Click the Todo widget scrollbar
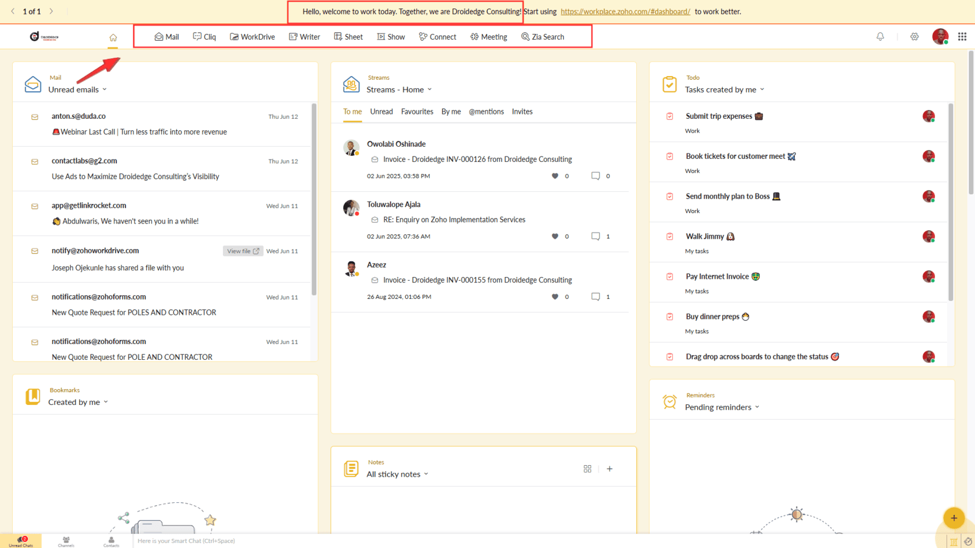This screenshot has width=975, height=548. [951, 202]
